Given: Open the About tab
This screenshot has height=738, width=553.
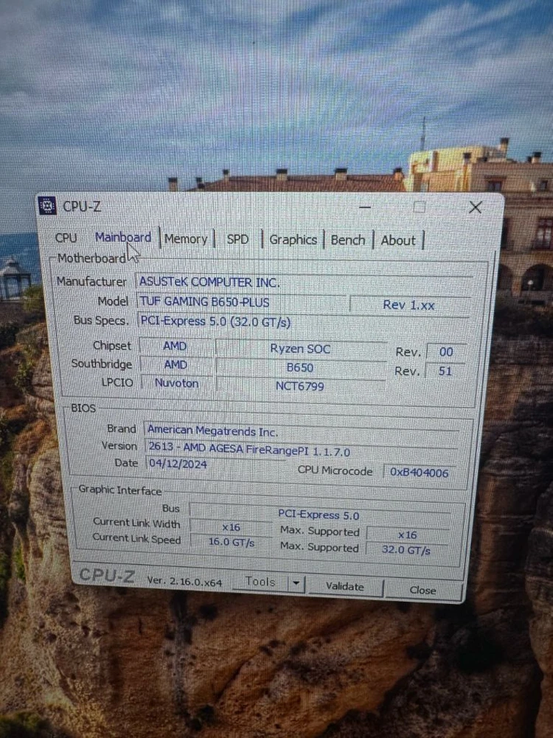Looking at the screenshot, I should coord(398,240).
